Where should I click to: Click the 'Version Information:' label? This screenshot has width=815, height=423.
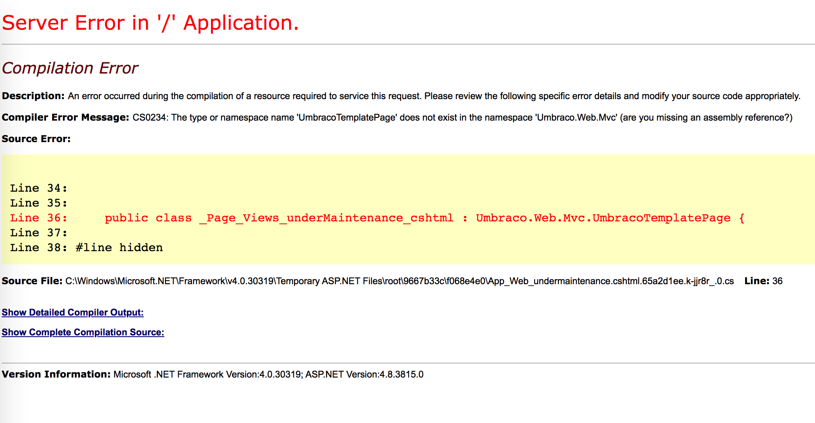pos(56,374)
